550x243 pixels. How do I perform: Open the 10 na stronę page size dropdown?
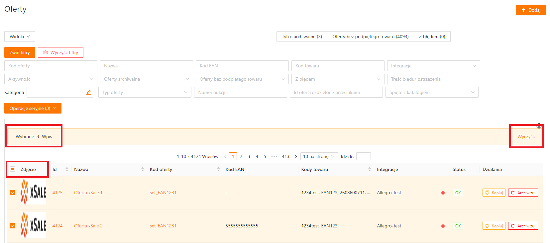(319, 156)
